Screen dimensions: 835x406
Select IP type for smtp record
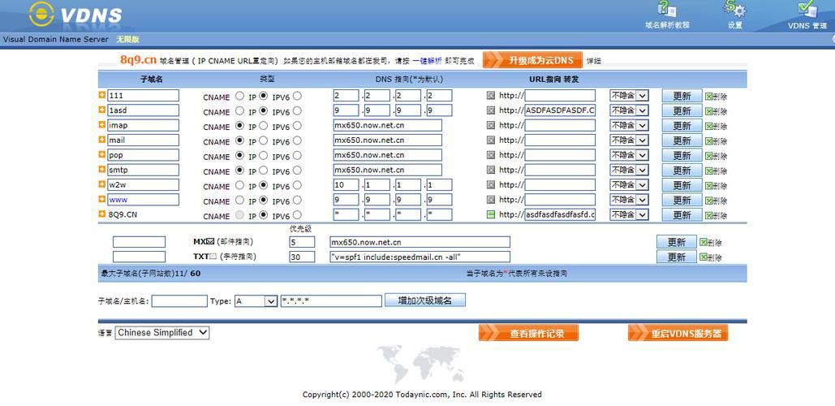click(263, 171)
